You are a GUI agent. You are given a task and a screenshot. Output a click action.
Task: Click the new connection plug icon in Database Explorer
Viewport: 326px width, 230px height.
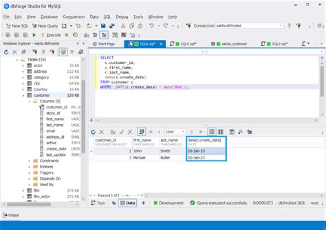pyautogui.click(x=34, y=52)
